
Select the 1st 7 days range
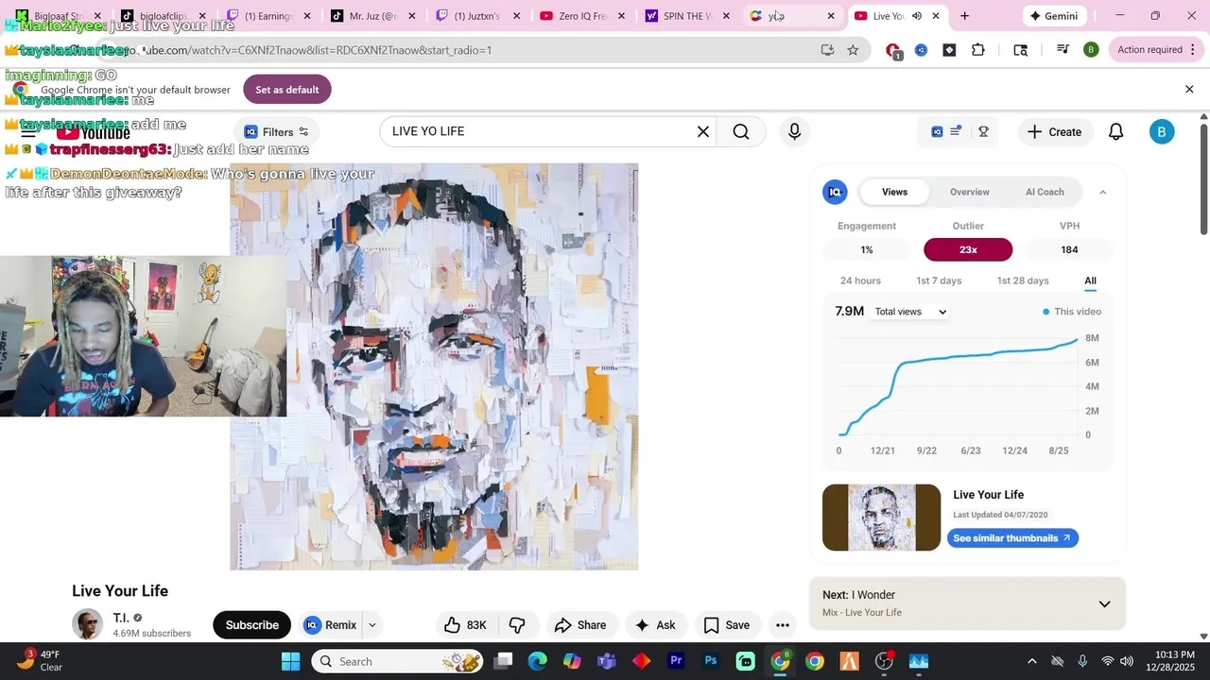coord(939,280)
